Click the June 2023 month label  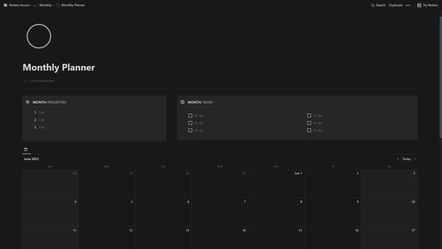click(31, 159)
